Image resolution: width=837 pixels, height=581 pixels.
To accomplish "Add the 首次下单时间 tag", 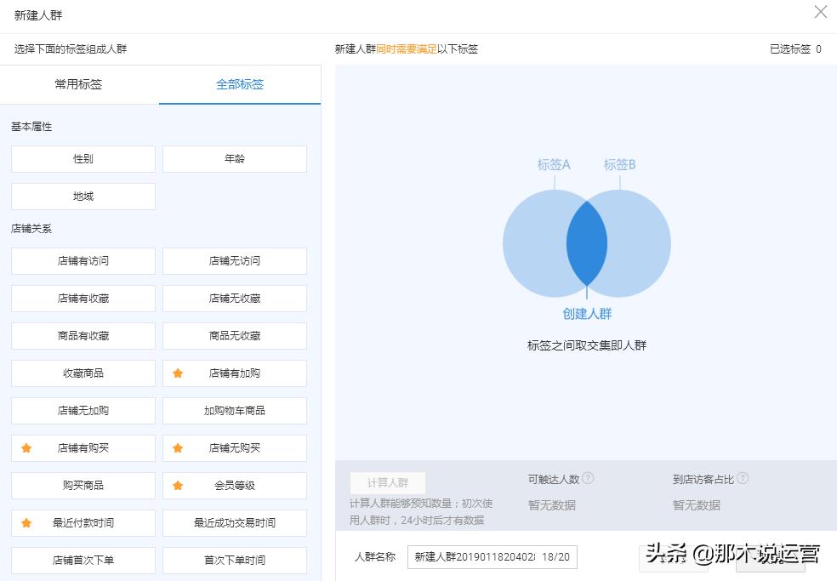I will [234, 560].
